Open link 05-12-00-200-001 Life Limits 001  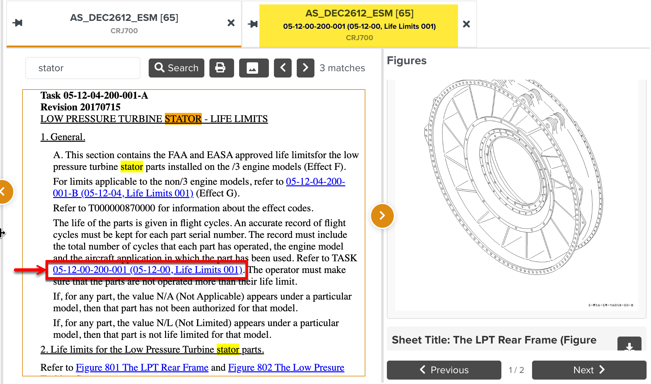click(x=147, y=270)
